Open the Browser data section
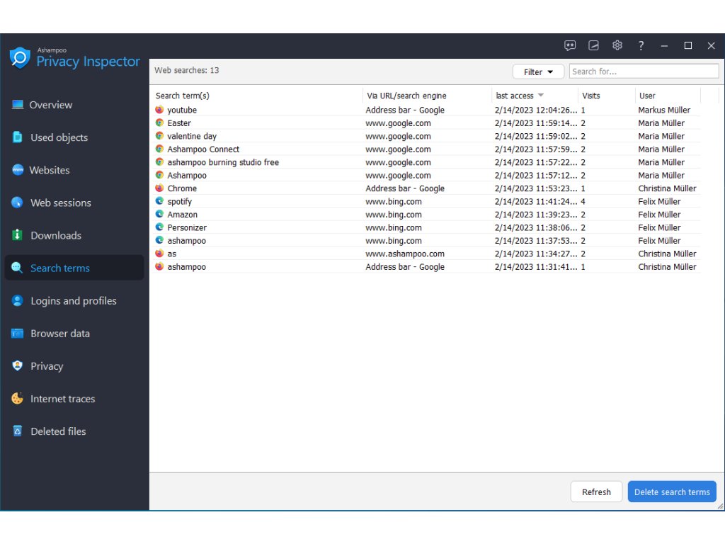 pos(60,333)
